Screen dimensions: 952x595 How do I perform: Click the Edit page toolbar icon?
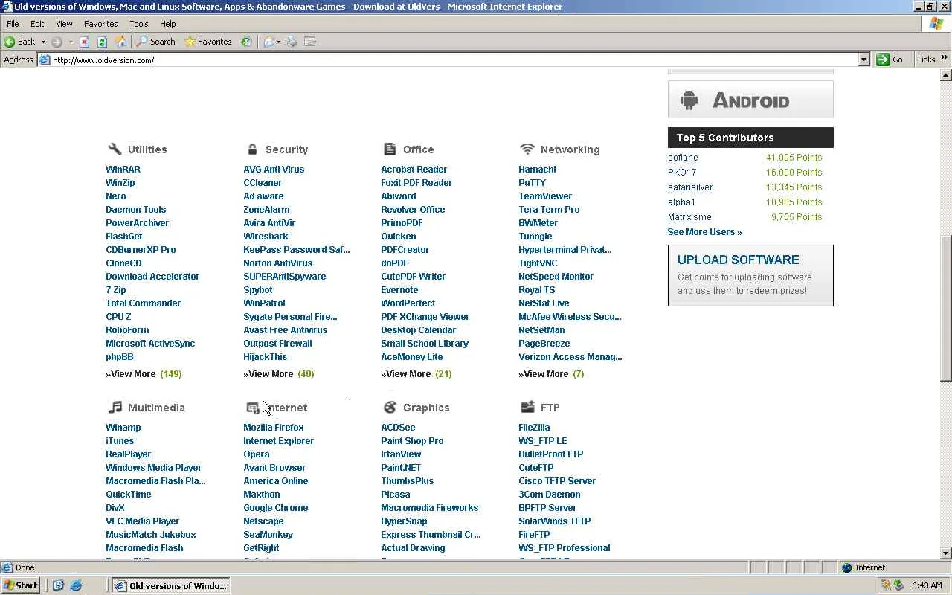click(310, 42)
